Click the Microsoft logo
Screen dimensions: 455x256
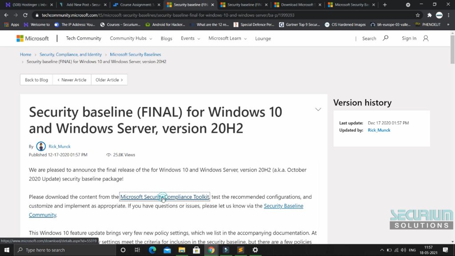[32, 38]
